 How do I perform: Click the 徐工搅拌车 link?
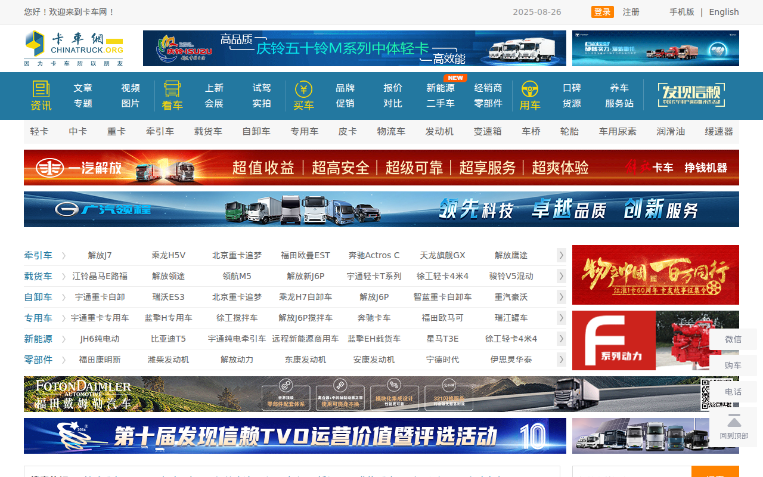point(237,318)
